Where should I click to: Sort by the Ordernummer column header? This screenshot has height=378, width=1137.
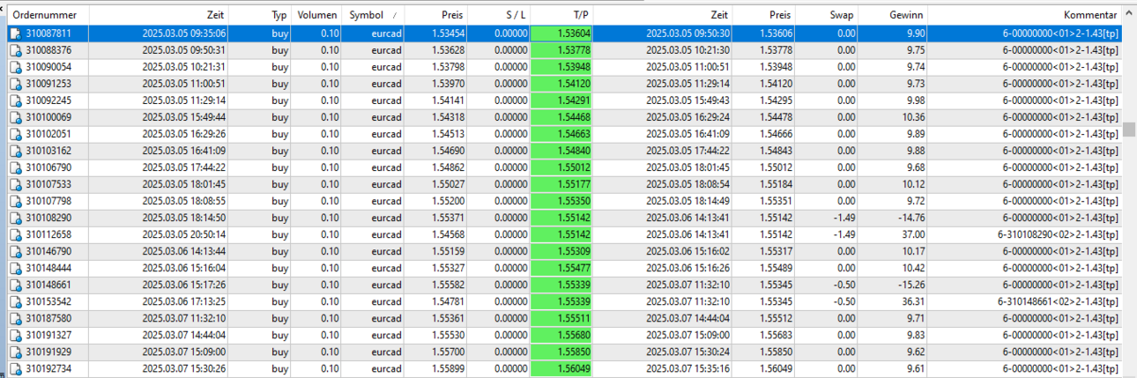(48, 16)
